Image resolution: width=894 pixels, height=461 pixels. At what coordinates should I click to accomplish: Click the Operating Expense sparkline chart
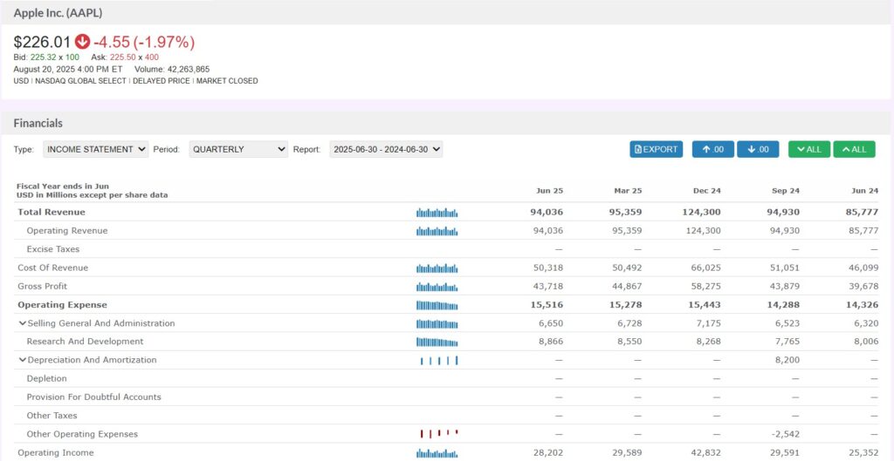[437, 305]
